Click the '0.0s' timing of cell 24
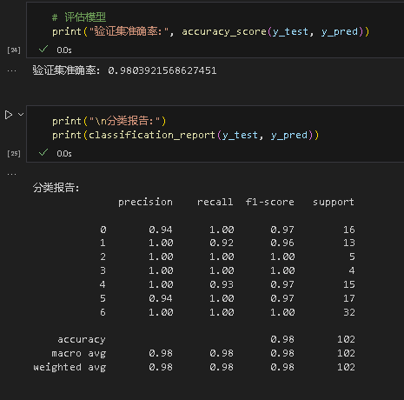Viewport: 404px width, 400px height. click(x=64, y=50)
